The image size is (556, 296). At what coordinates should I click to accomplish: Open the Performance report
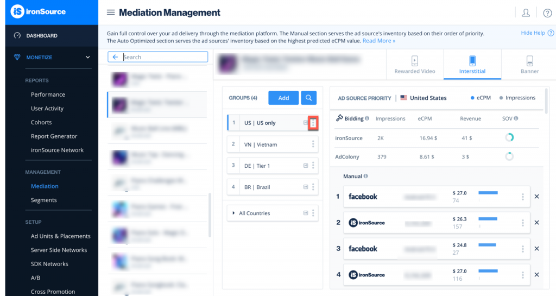coord(48,95)
